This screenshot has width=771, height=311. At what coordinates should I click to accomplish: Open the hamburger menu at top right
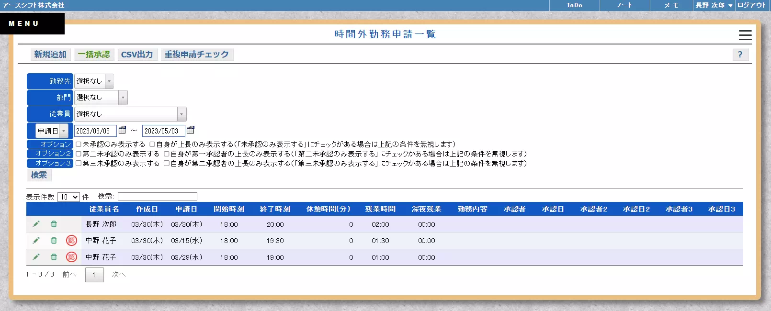pos(745,35)
